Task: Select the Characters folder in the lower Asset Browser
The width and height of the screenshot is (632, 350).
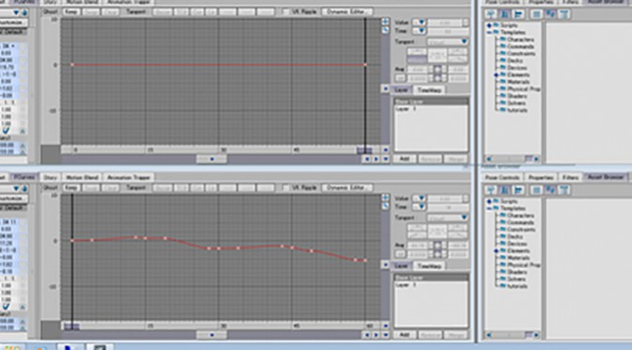Action: 520,215
